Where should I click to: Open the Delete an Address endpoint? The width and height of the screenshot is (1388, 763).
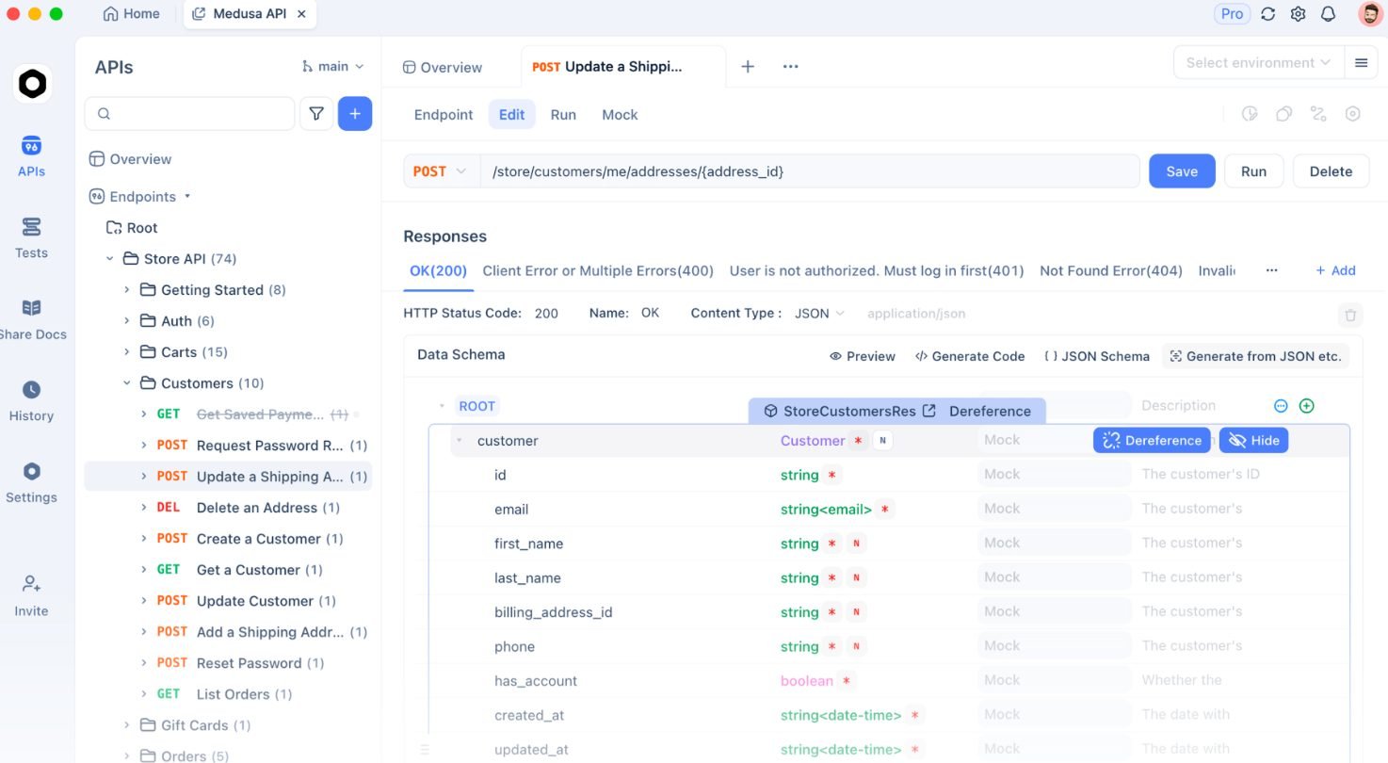[x=228, y=508]
